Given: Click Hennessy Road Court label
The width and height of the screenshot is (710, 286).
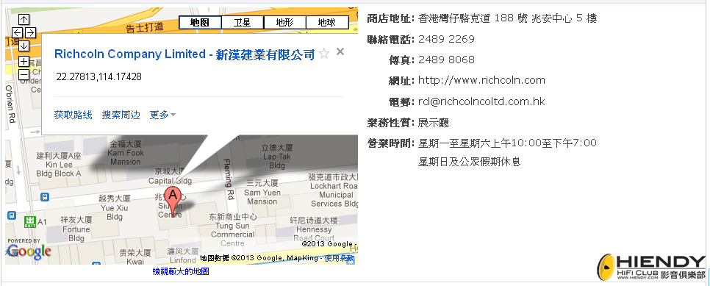Looking at the screenshot, I should point(314,229).
